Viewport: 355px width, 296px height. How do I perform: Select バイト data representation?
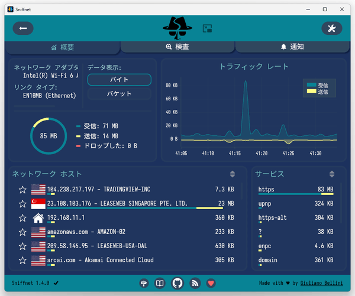pyautogui.click(x=120, y=80)
